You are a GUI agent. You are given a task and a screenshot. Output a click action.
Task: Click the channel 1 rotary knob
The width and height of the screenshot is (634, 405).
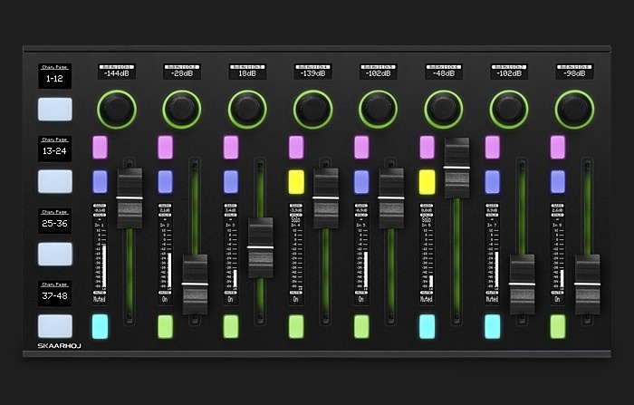click(x=116, y=110)
